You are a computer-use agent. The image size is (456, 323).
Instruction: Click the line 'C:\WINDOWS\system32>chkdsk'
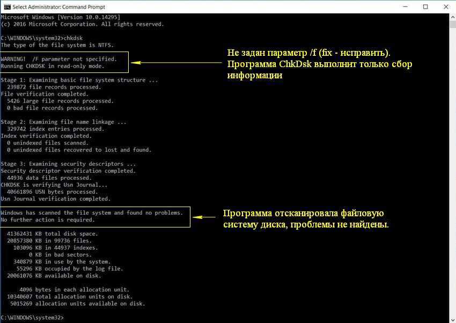pos(42,38)
